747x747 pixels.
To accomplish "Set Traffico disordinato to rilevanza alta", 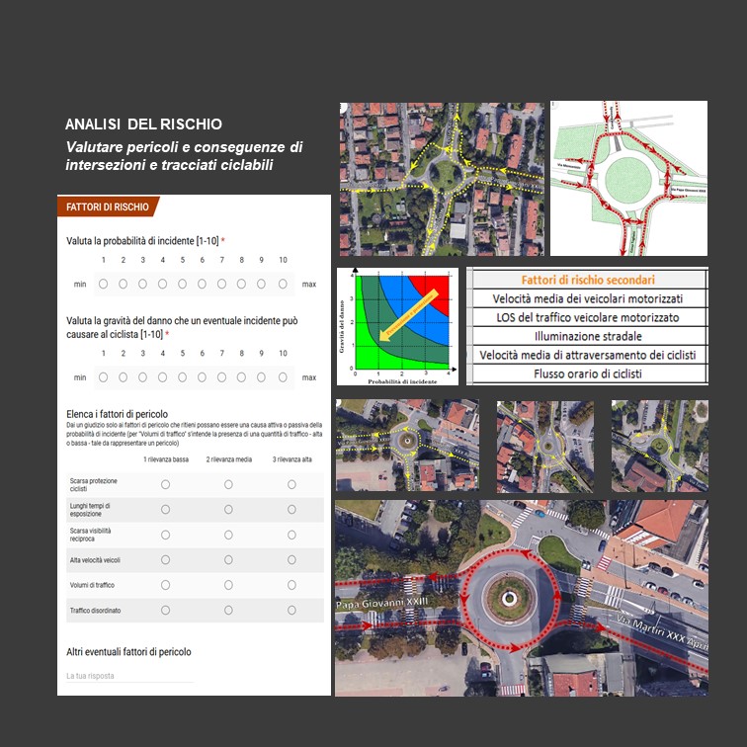I will point(291,611).
